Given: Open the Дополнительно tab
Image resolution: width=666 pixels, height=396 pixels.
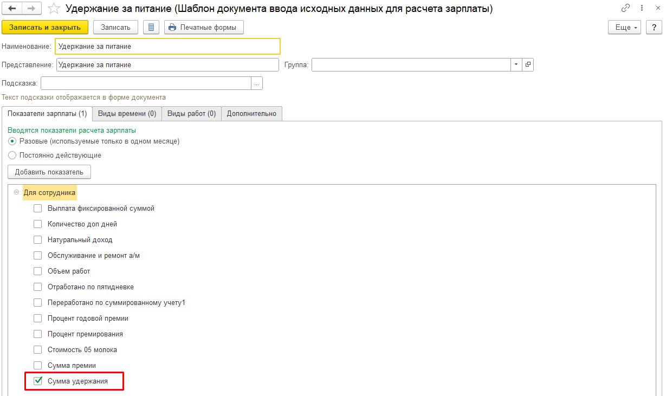Looking at the screenshot, I should [251, 114].
